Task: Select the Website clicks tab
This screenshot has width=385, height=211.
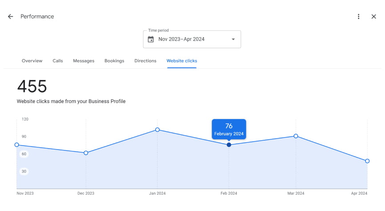Action: coord(182,61)
